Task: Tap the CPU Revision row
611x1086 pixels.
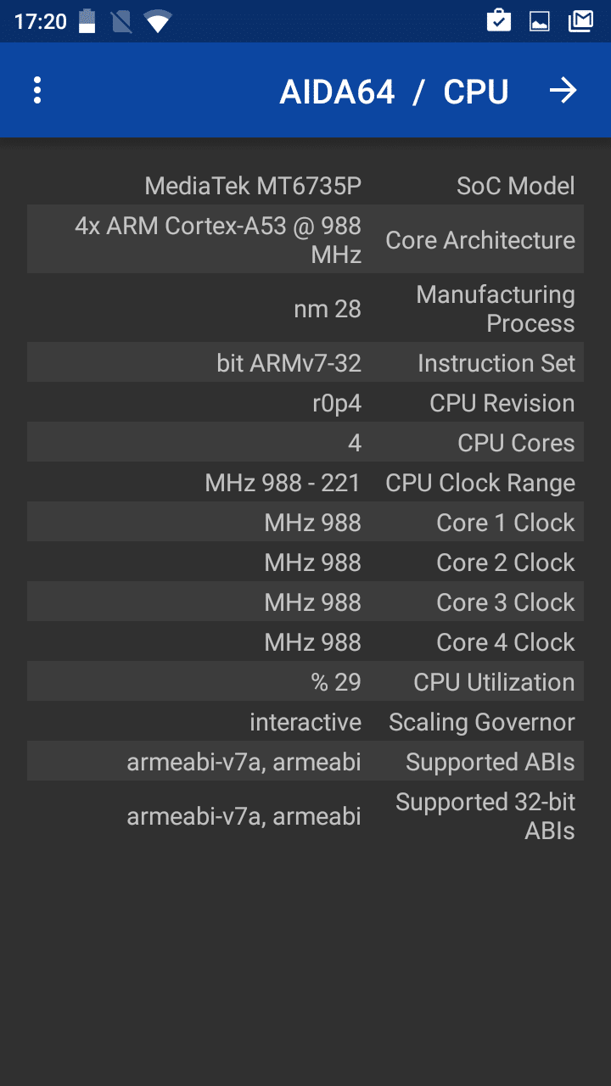Action: tap(305, 403)
